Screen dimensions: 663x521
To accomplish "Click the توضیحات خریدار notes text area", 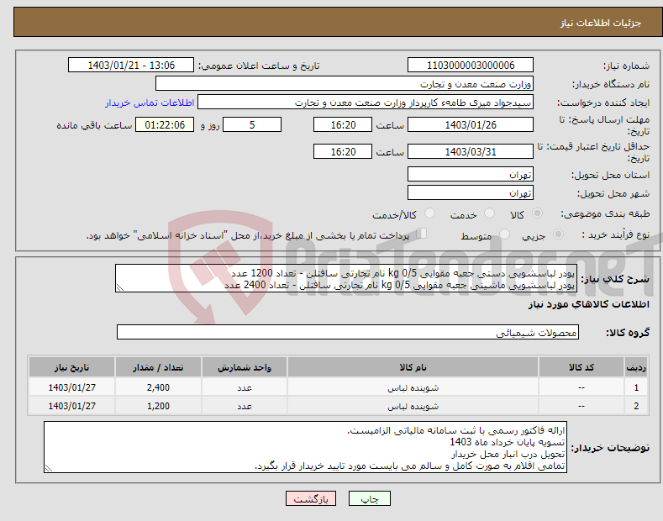I will [305, 447].
